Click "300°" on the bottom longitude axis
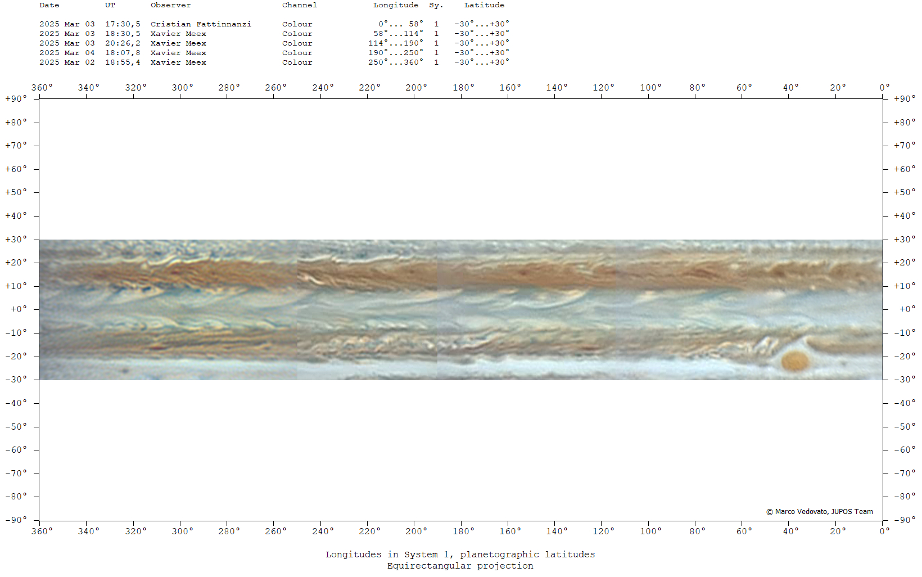Image resolution: width=922 pixels, height=577 pixels. tap(182, 531)
